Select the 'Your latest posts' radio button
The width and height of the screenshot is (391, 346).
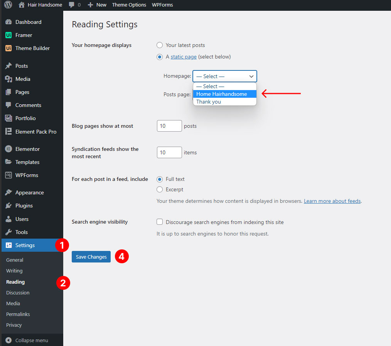(160, 45)
